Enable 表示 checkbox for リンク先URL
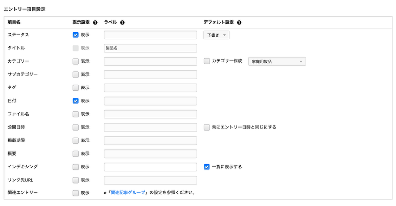Viewport: 396px width, 206px height. pos(76,180)
